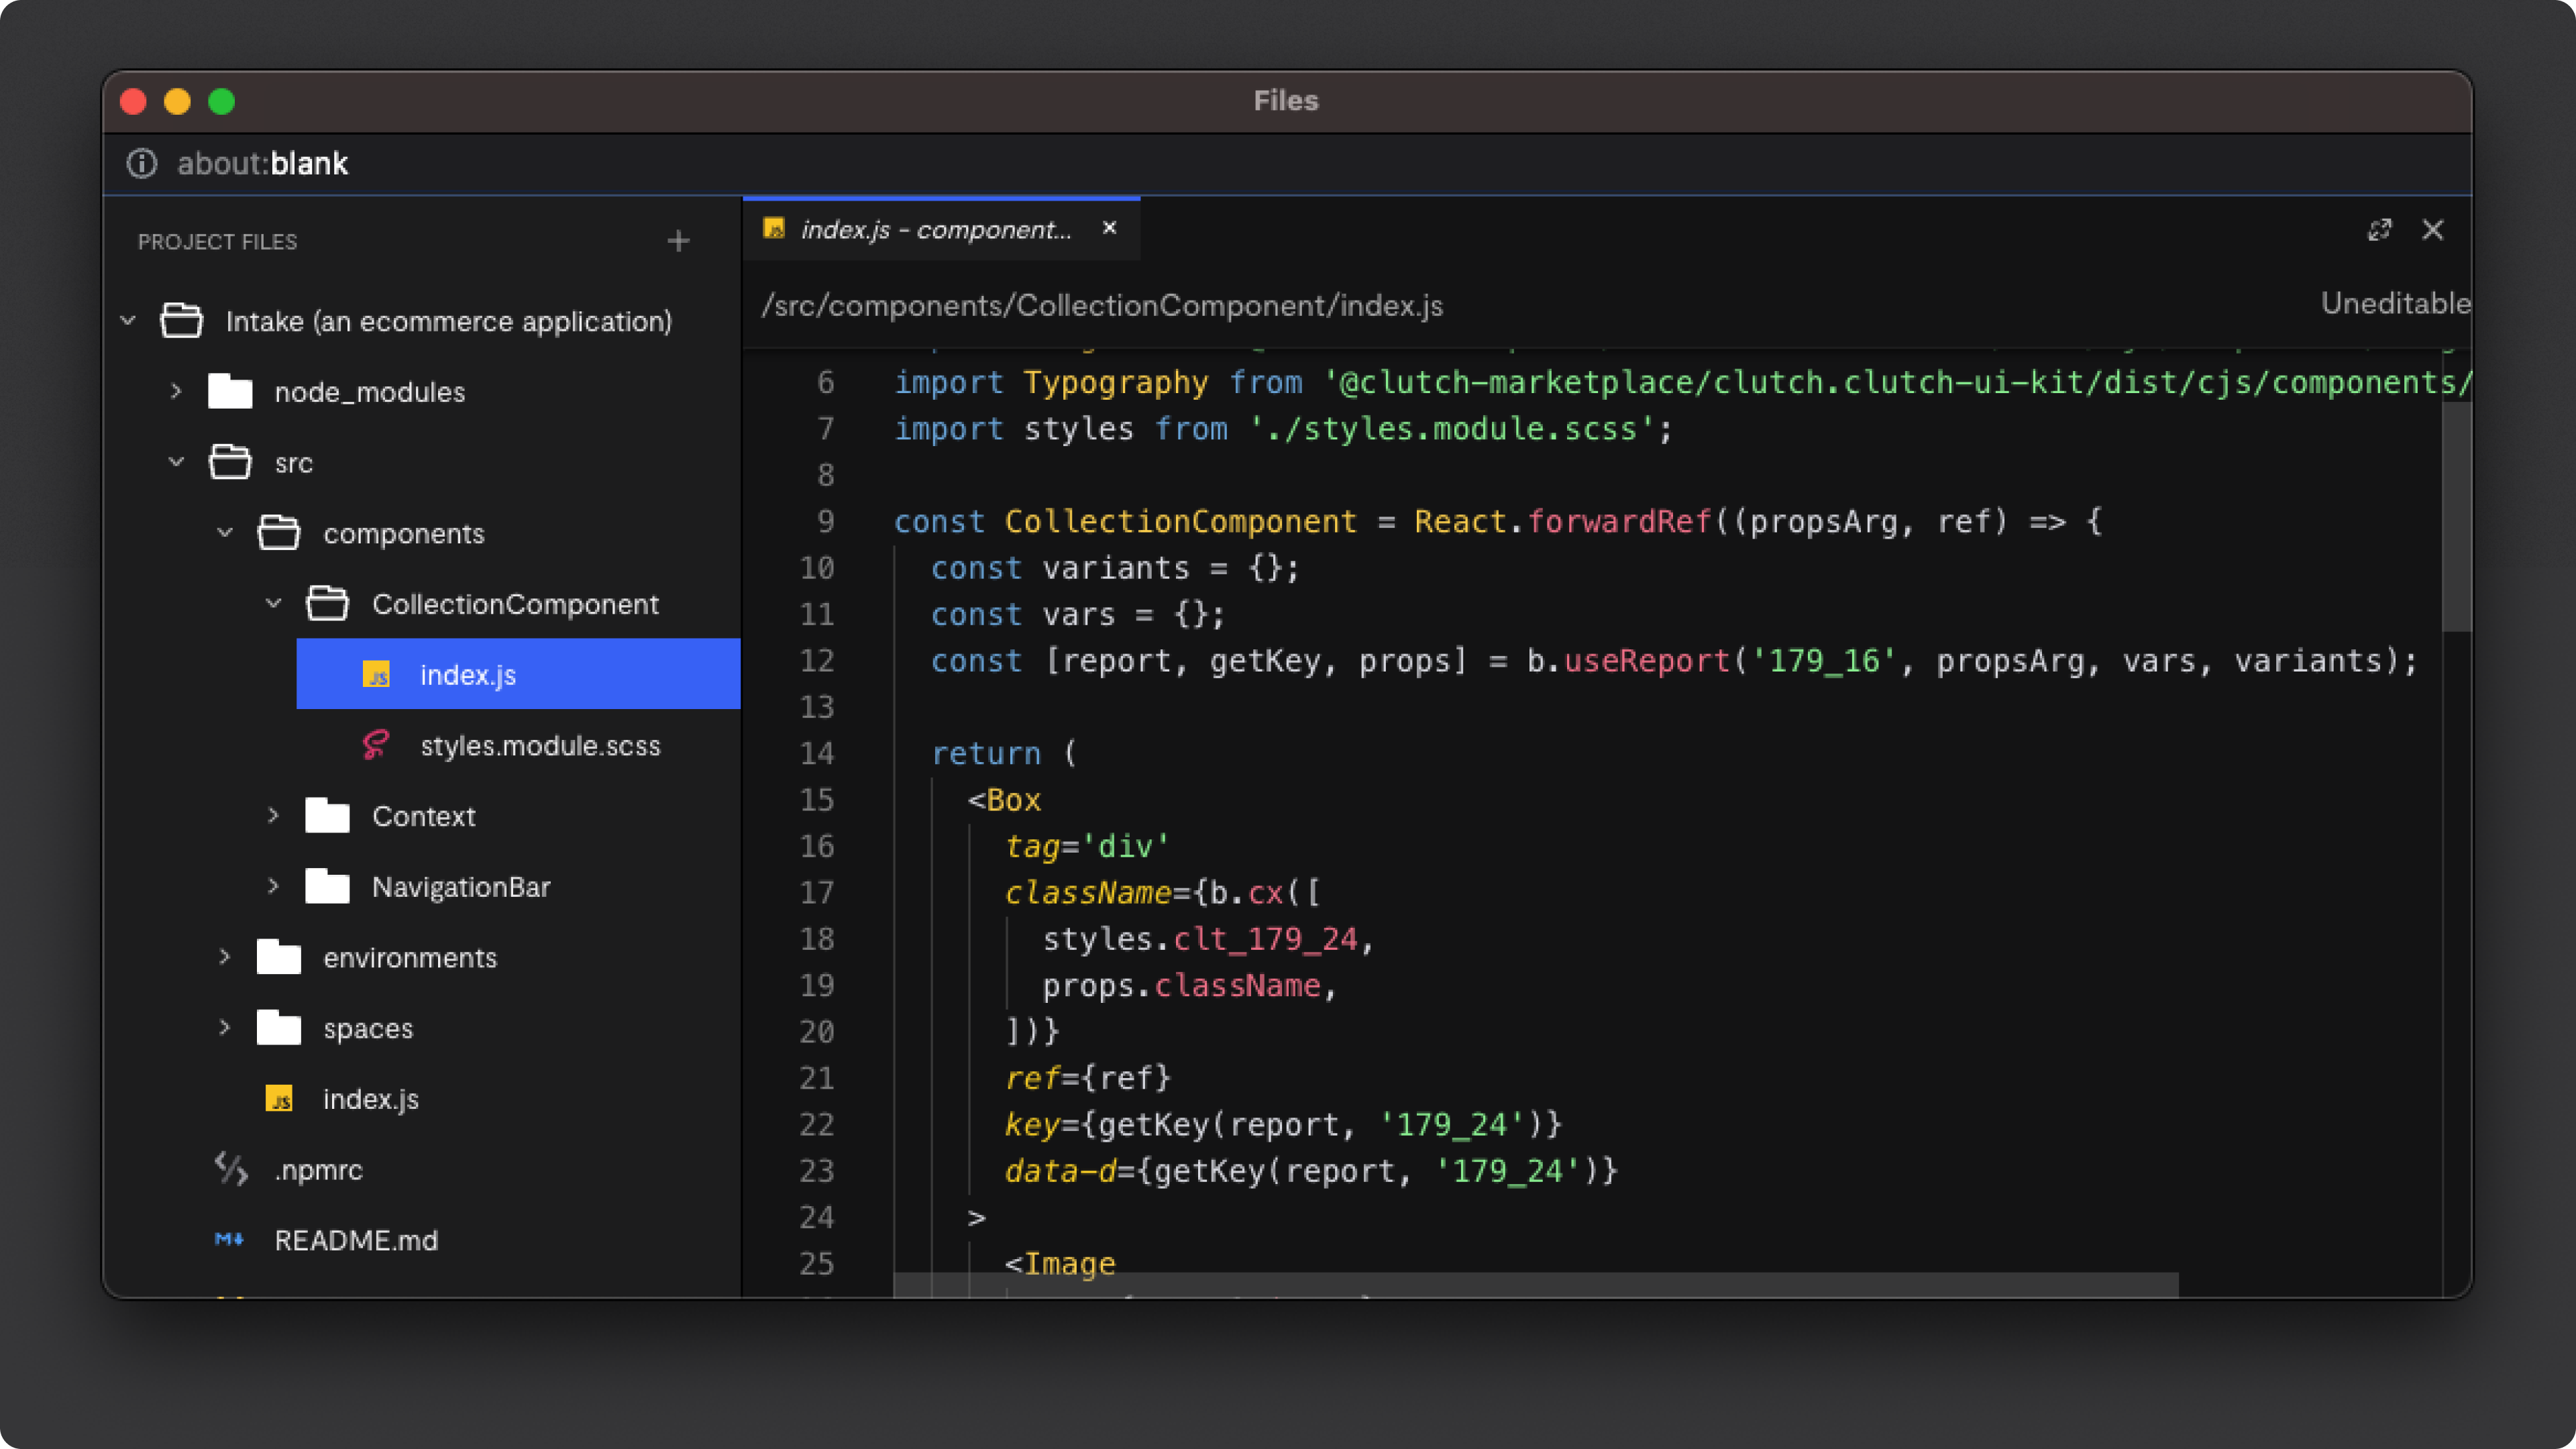The height and width of the screenshot is (1449, 2576).
Task: Click the expand editor icon at top right
Action: [x=2379, y=230]
